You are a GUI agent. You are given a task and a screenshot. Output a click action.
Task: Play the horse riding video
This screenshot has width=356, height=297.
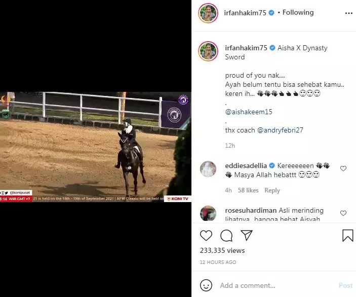(x=96, y=147)
